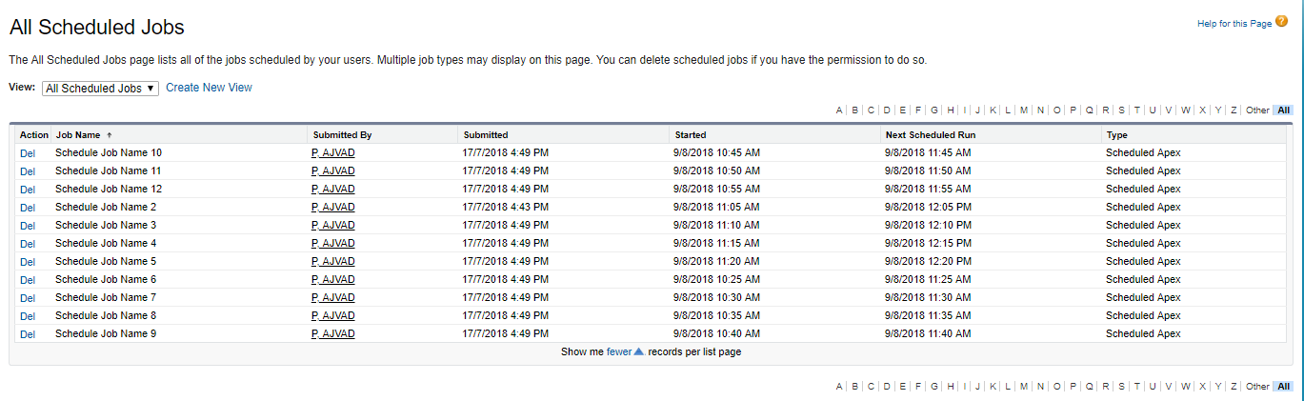Filter by letter A in top alphabet bar
1304x401 pixels.
coord(839,110)
